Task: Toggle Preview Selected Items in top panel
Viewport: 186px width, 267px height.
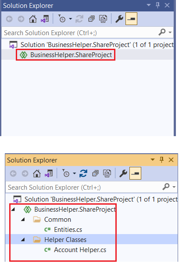Action: [131, 19]
